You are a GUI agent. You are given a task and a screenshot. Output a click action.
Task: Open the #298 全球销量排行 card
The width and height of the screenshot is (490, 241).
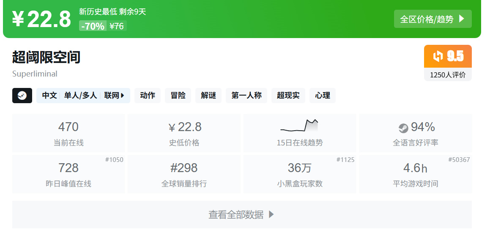184,174
